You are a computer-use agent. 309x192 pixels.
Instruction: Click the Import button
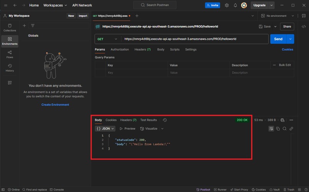coord(83,16)
